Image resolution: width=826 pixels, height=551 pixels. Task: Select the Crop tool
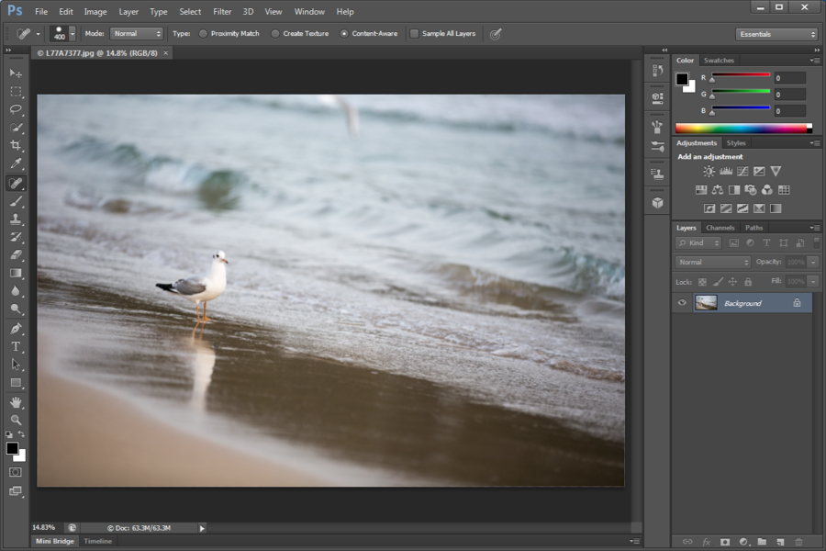point(16,145)
